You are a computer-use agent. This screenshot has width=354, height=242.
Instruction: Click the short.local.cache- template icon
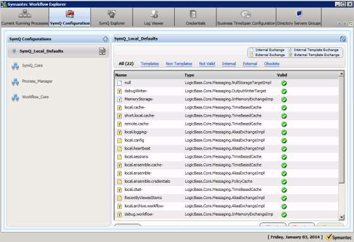tap(119, 116)
